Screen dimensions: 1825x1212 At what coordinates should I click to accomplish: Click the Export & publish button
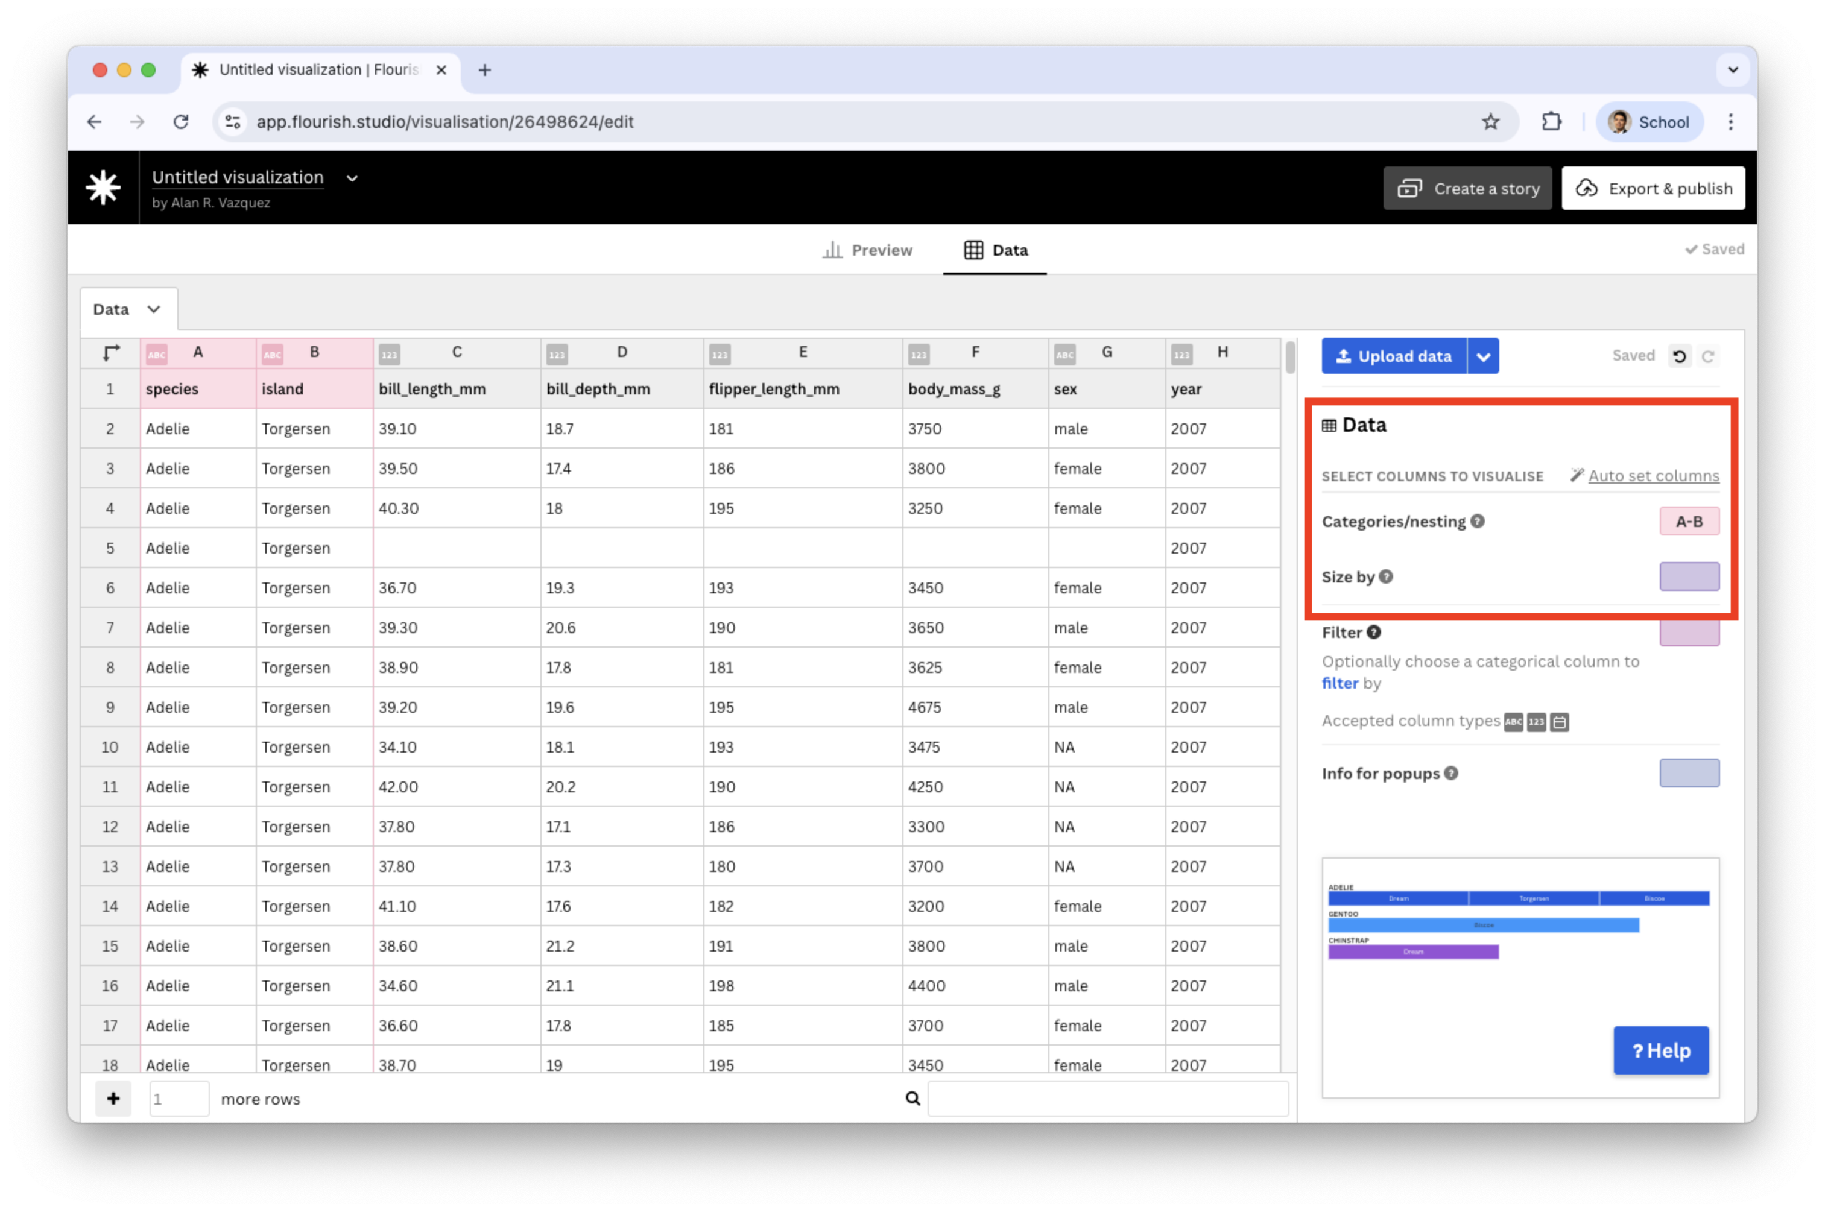pos(1653,189)
